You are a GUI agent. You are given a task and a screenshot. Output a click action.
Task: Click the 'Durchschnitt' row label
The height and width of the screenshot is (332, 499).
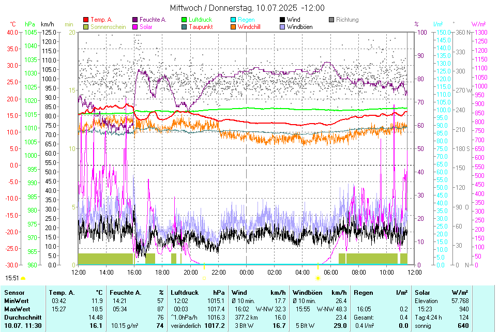point(23,318)
